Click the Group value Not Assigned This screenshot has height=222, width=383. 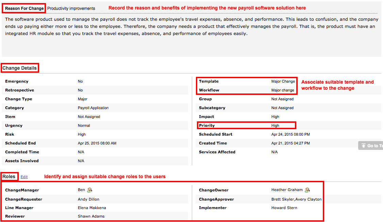coord(282,99)
